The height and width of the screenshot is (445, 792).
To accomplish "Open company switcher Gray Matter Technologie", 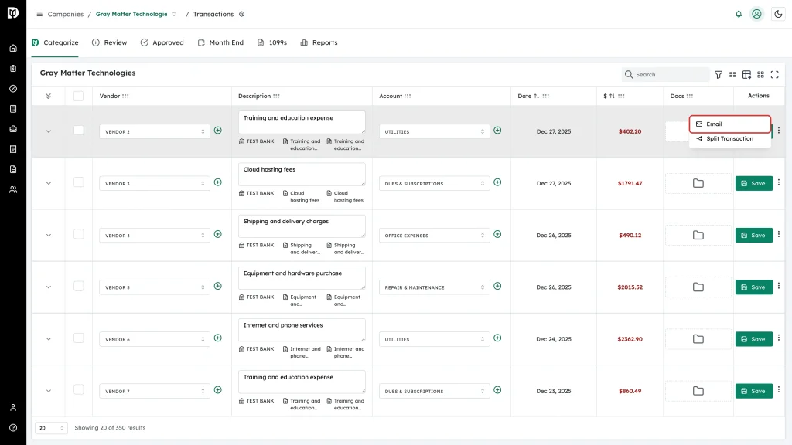I will point(136,14).
